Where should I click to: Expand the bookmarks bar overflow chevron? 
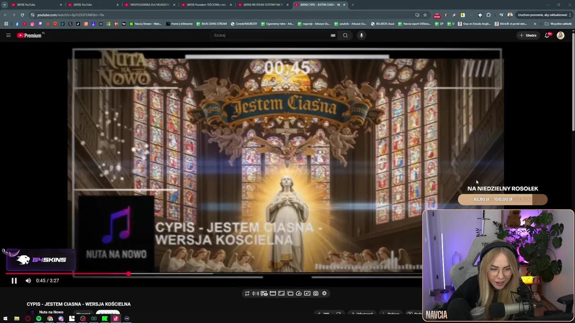[535, 24]
